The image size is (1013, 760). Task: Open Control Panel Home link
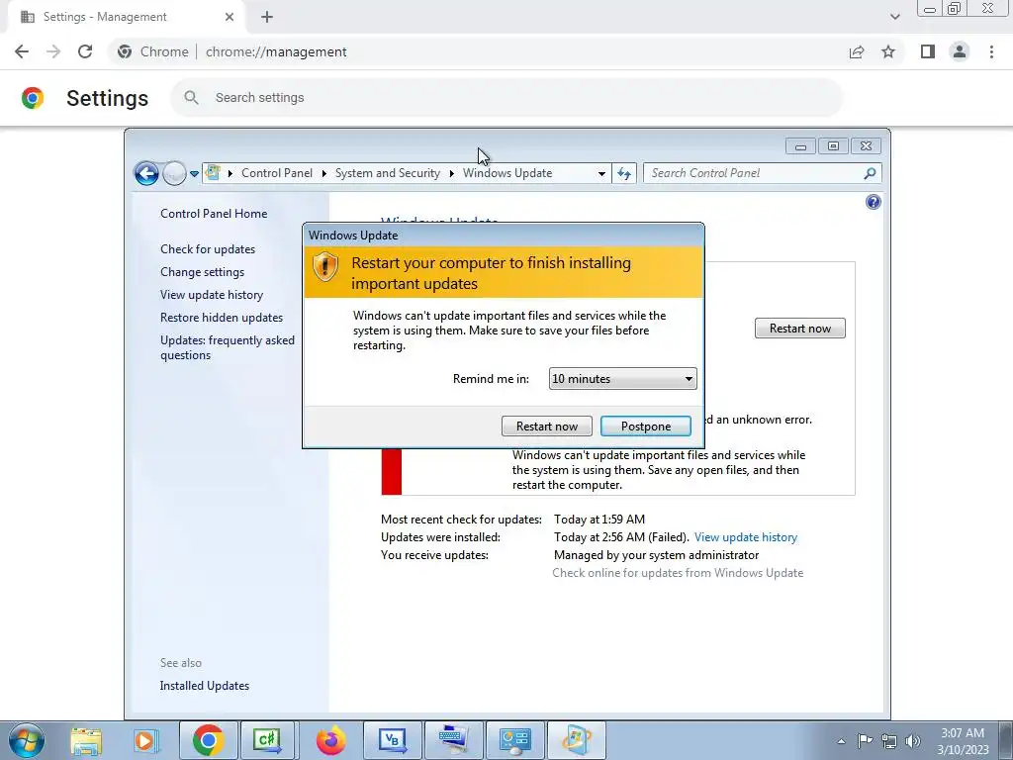tap(214, 214)
